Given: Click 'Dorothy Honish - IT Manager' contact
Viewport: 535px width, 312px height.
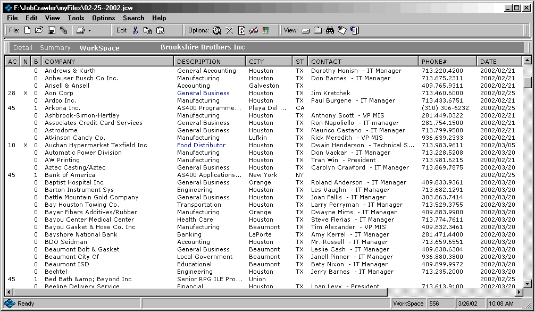Looking at the screenshot, I should click(x=356, y=71).
